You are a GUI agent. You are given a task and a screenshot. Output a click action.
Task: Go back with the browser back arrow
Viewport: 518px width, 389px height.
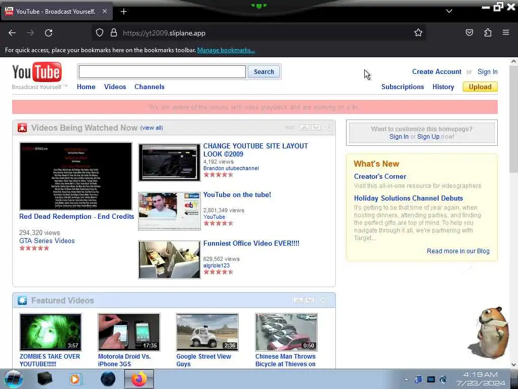click(x=12, y=33)
